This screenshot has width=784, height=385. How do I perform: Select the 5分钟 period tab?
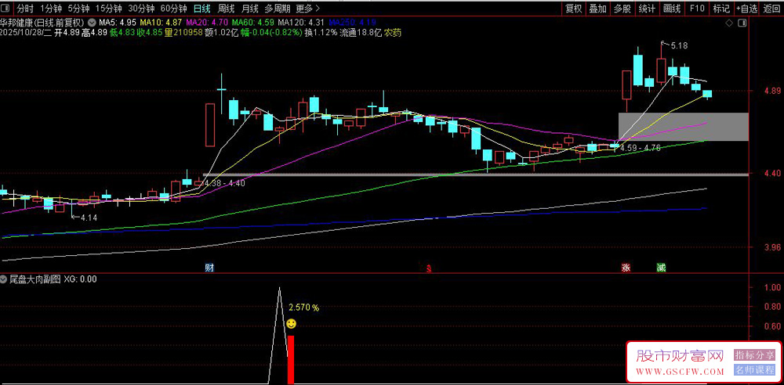[78, 9]
